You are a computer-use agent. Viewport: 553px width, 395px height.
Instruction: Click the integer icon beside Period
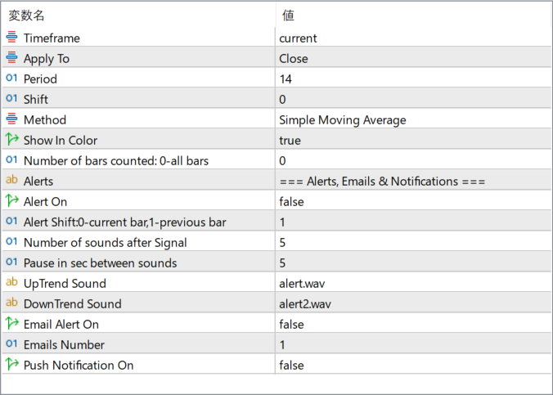[11, 78]
